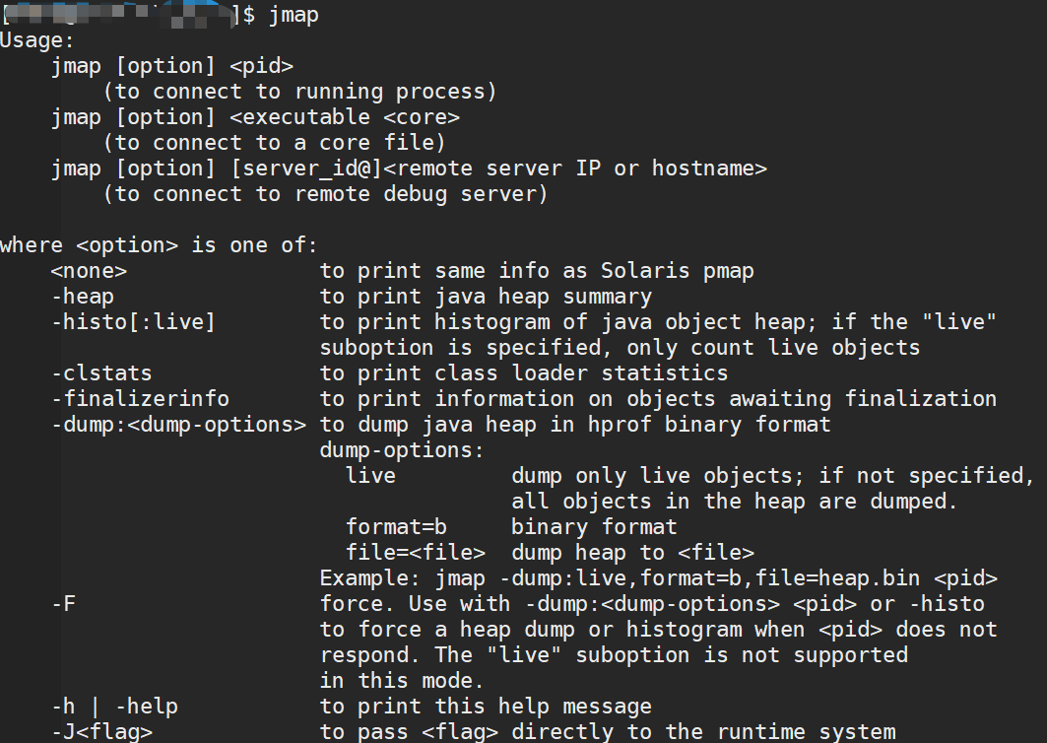Image resolution: width=1047 pixels, height=743 pixels.
Task: Click the -dump:<dump-options> option
Action: 179,425
